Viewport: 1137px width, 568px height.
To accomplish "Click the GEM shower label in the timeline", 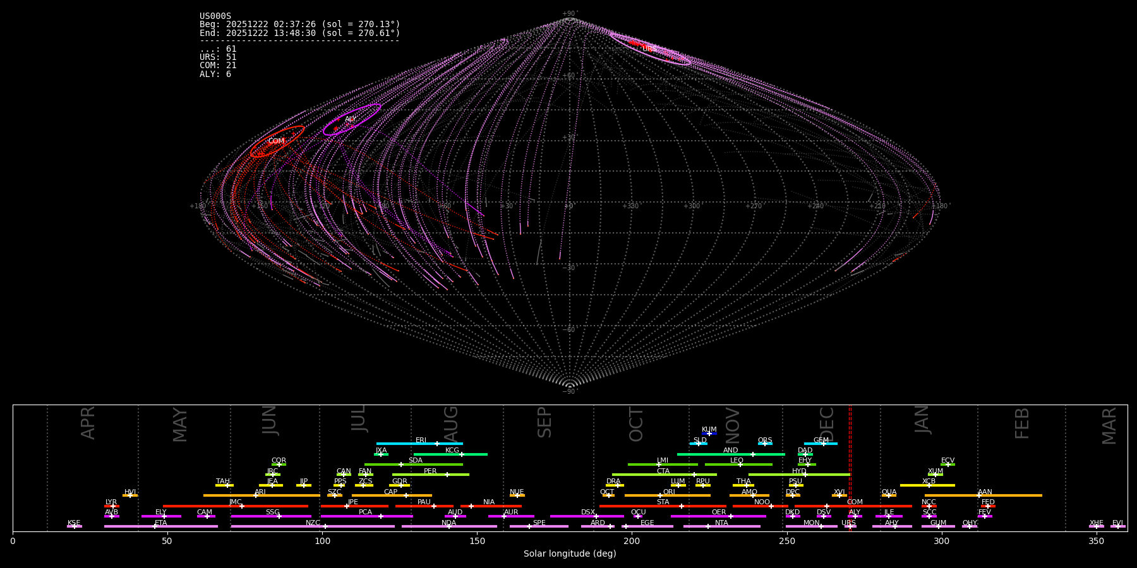I will point(821,441).
